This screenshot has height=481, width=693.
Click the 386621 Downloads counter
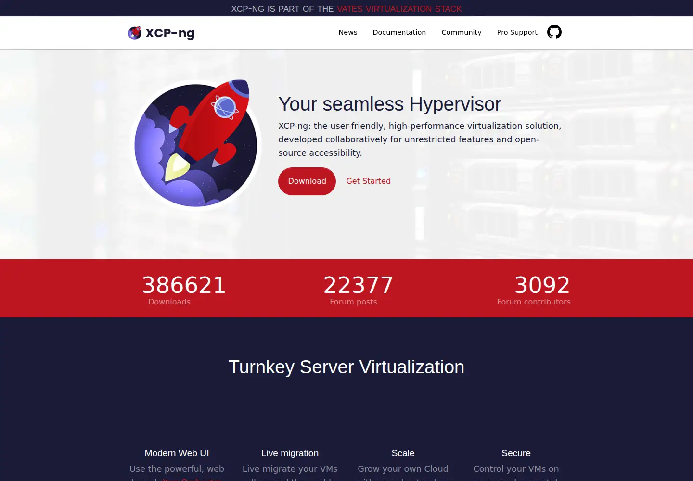[x=184, y=290]
